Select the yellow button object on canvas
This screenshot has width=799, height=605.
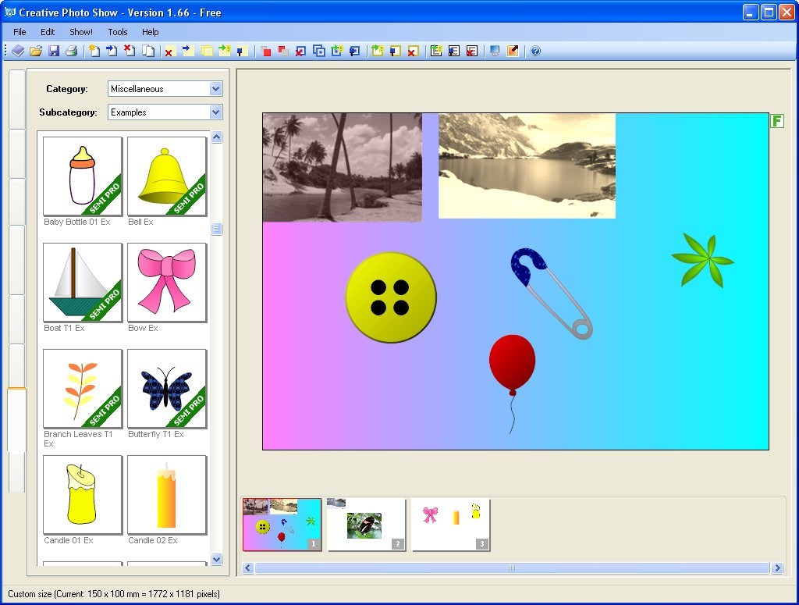tap(391, 297)
